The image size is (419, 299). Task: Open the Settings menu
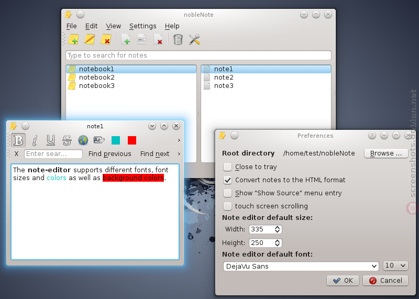coord(143,26)
